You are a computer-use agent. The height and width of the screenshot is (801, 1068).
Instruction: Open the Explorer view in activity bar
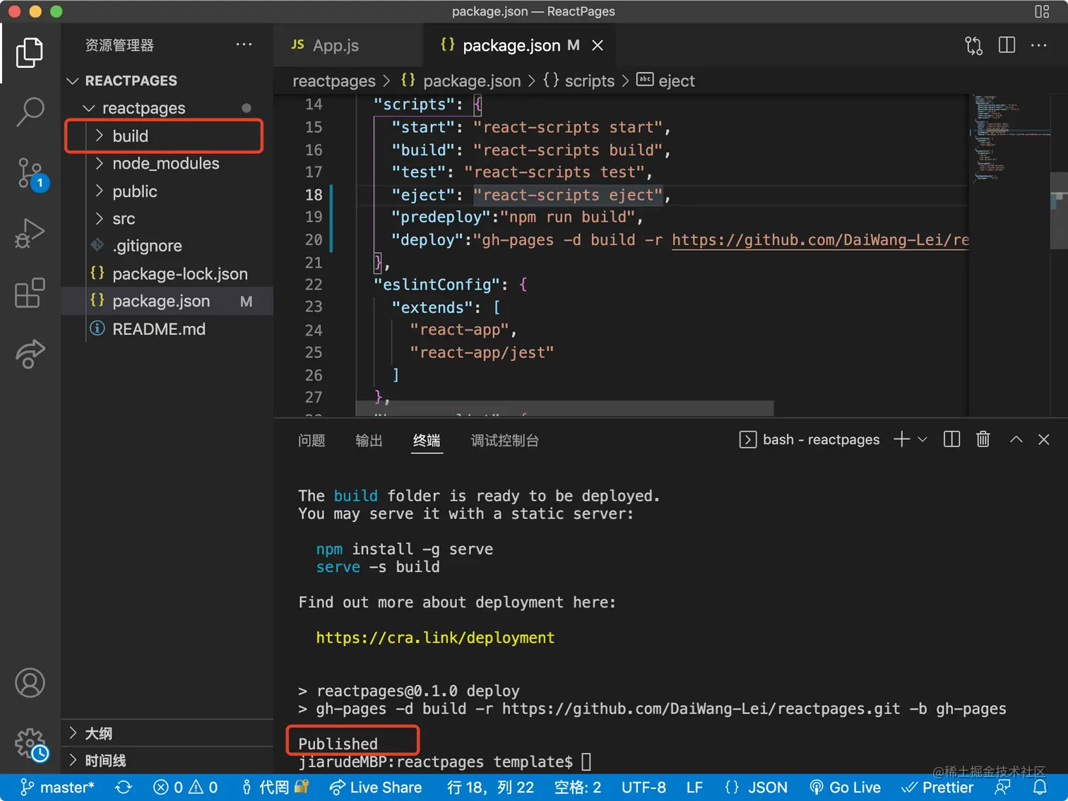30,53
